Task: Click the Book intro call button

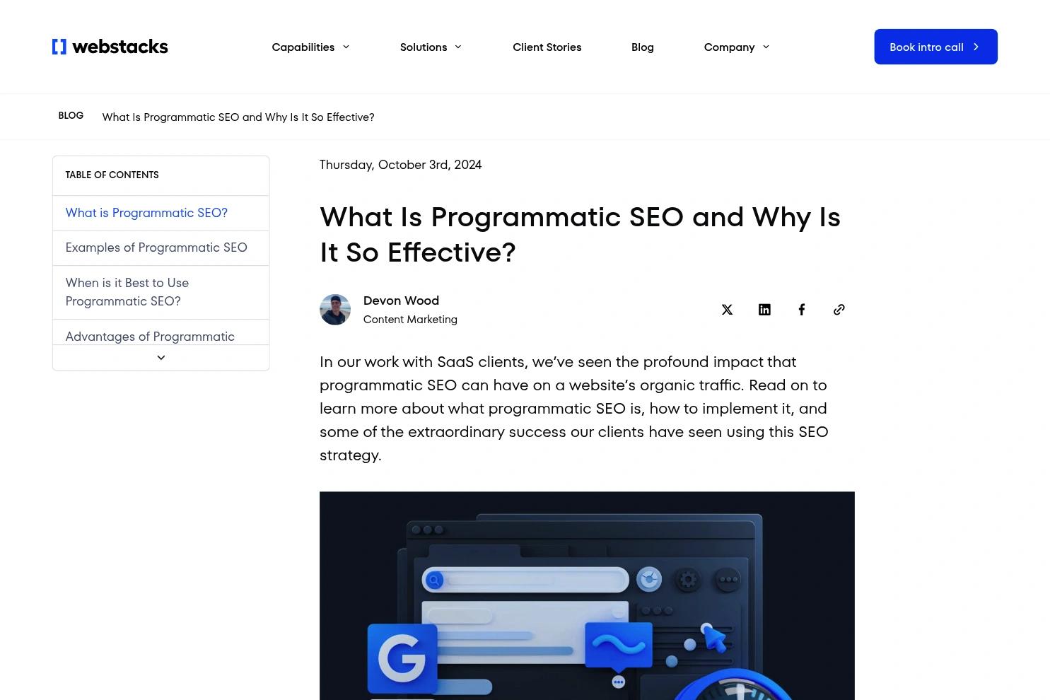Action: 935,47
